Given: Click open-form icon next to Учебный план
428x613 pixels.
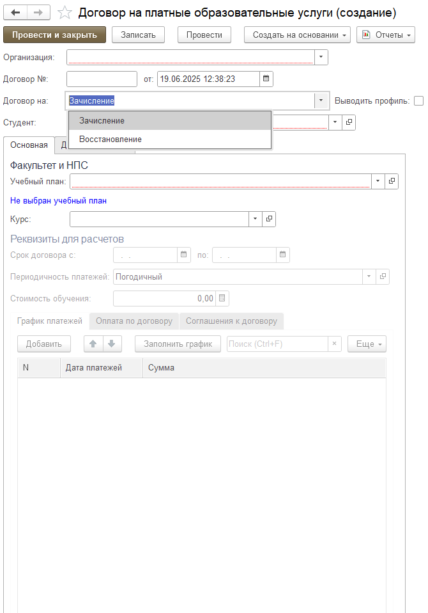Looking at the screenshot, I should [x=392, y=181].
